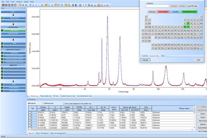Run Auto Search in the flow panel

14,30
